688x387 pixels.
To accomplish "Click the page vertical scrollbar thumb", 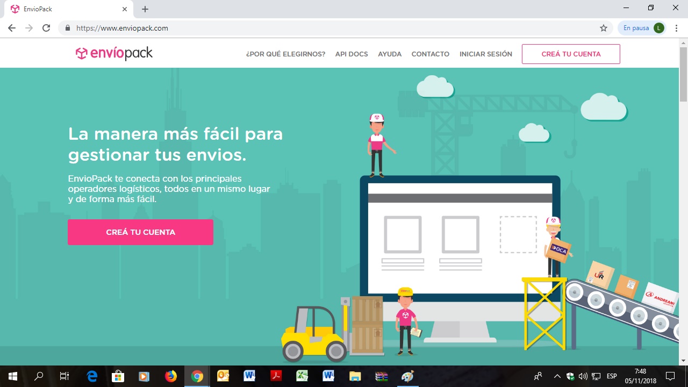I will tap(683, 74).
